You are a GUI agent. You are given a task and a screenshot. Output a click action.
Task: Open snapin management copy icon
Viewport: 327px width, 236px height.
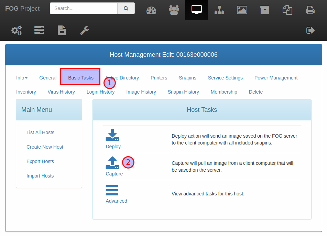[287, 10]
